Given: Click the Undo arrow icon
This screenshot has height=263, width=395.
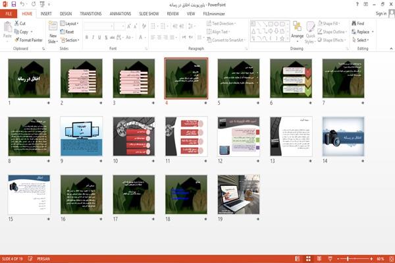Looking at the screenshot, I should pyautogui.click(x=22, y=4).
